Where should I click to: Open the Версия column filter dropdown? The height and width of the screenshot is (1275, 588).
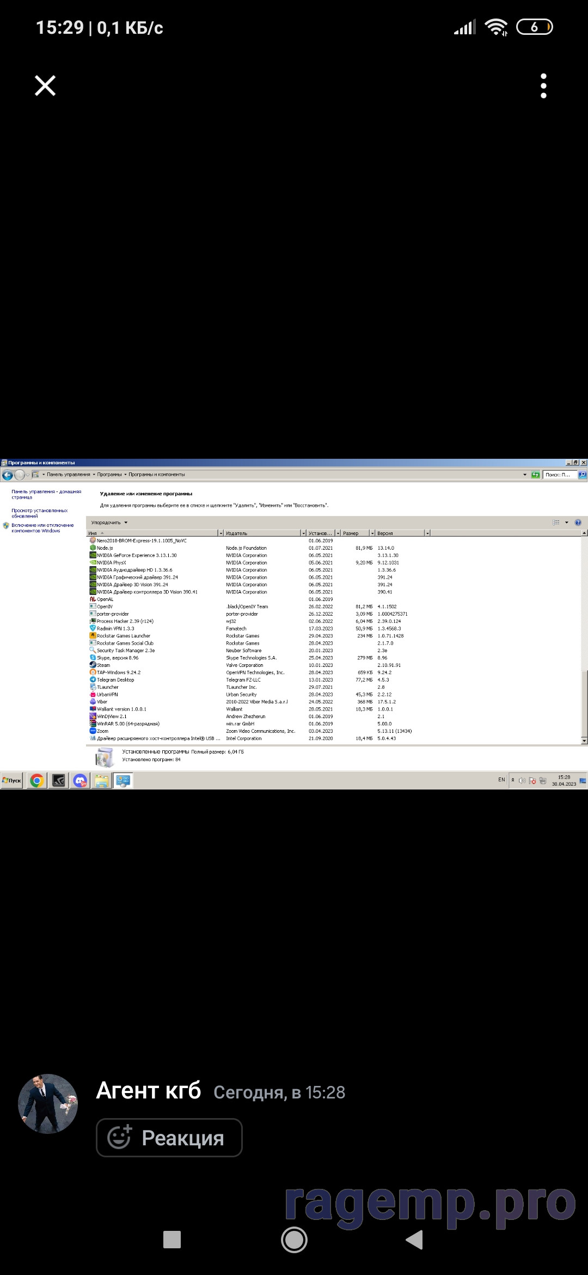point(427,533)
